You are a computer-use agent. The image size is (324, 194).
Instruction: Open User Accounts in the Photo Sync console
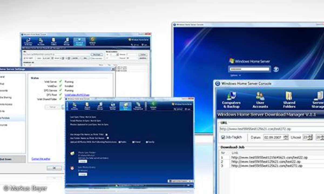pos(74,106)
